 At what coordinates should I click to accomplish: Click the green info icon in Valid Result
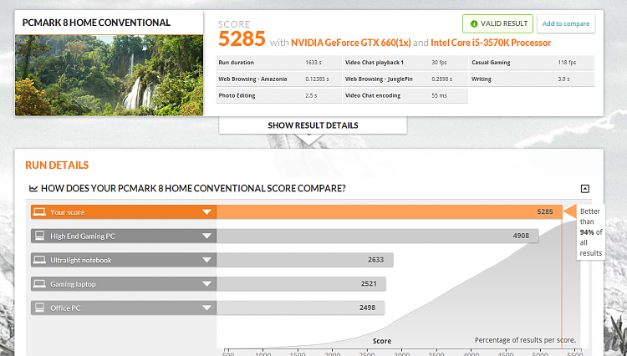coord(474,24)
